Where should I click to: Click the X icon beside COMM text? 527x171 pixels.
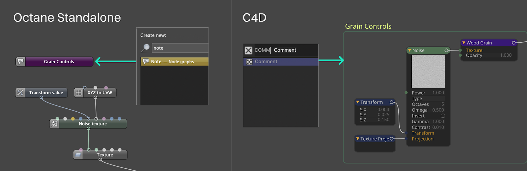pos(248,50)
